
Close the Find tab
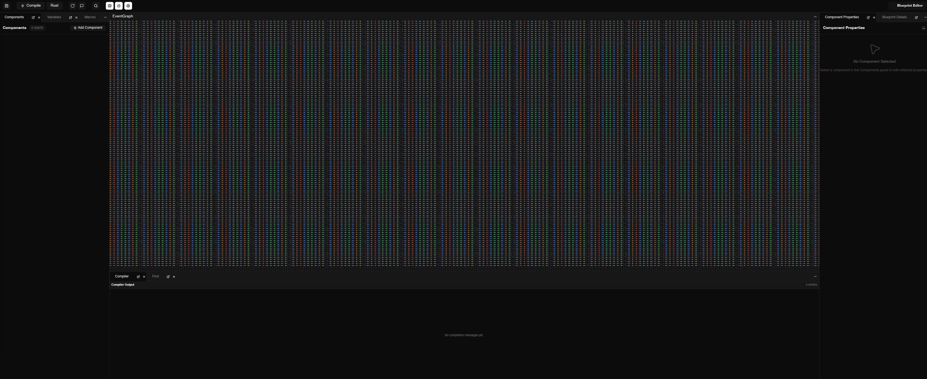tap(174, 277)
